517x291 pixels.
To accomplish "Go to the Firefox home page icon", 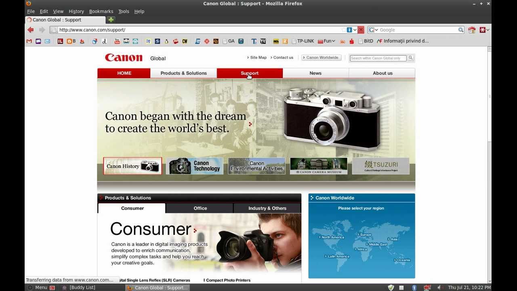I will click(x=472, y=30).
